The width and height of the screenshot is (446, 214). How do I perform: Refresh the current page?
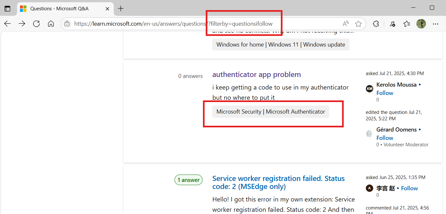(x=36, y=24)
